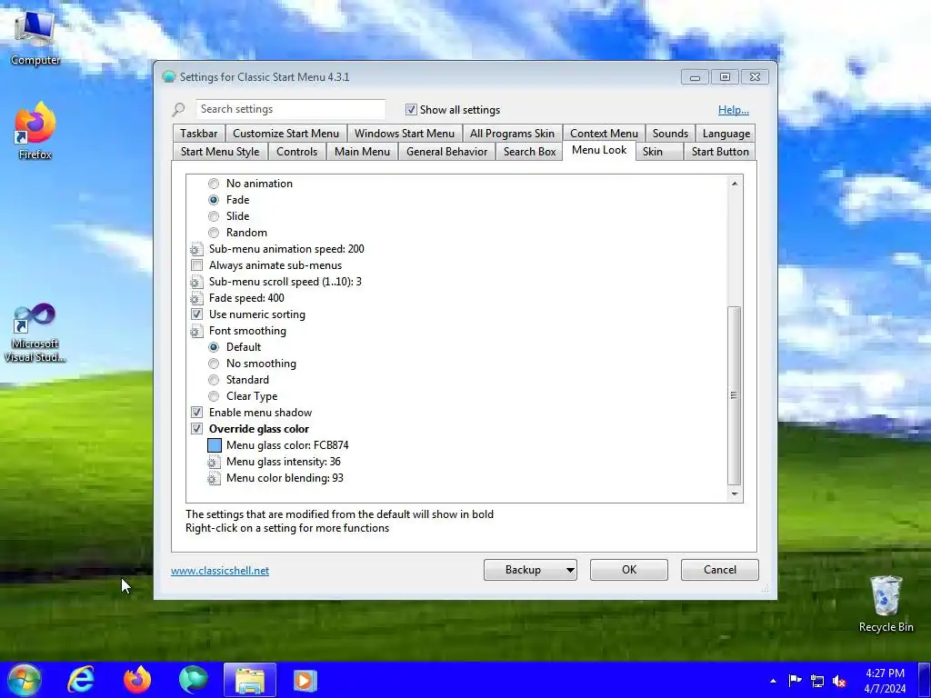Enable Always animate sub-menus
This screenshot has height=698, width=931.
[196, 265]
